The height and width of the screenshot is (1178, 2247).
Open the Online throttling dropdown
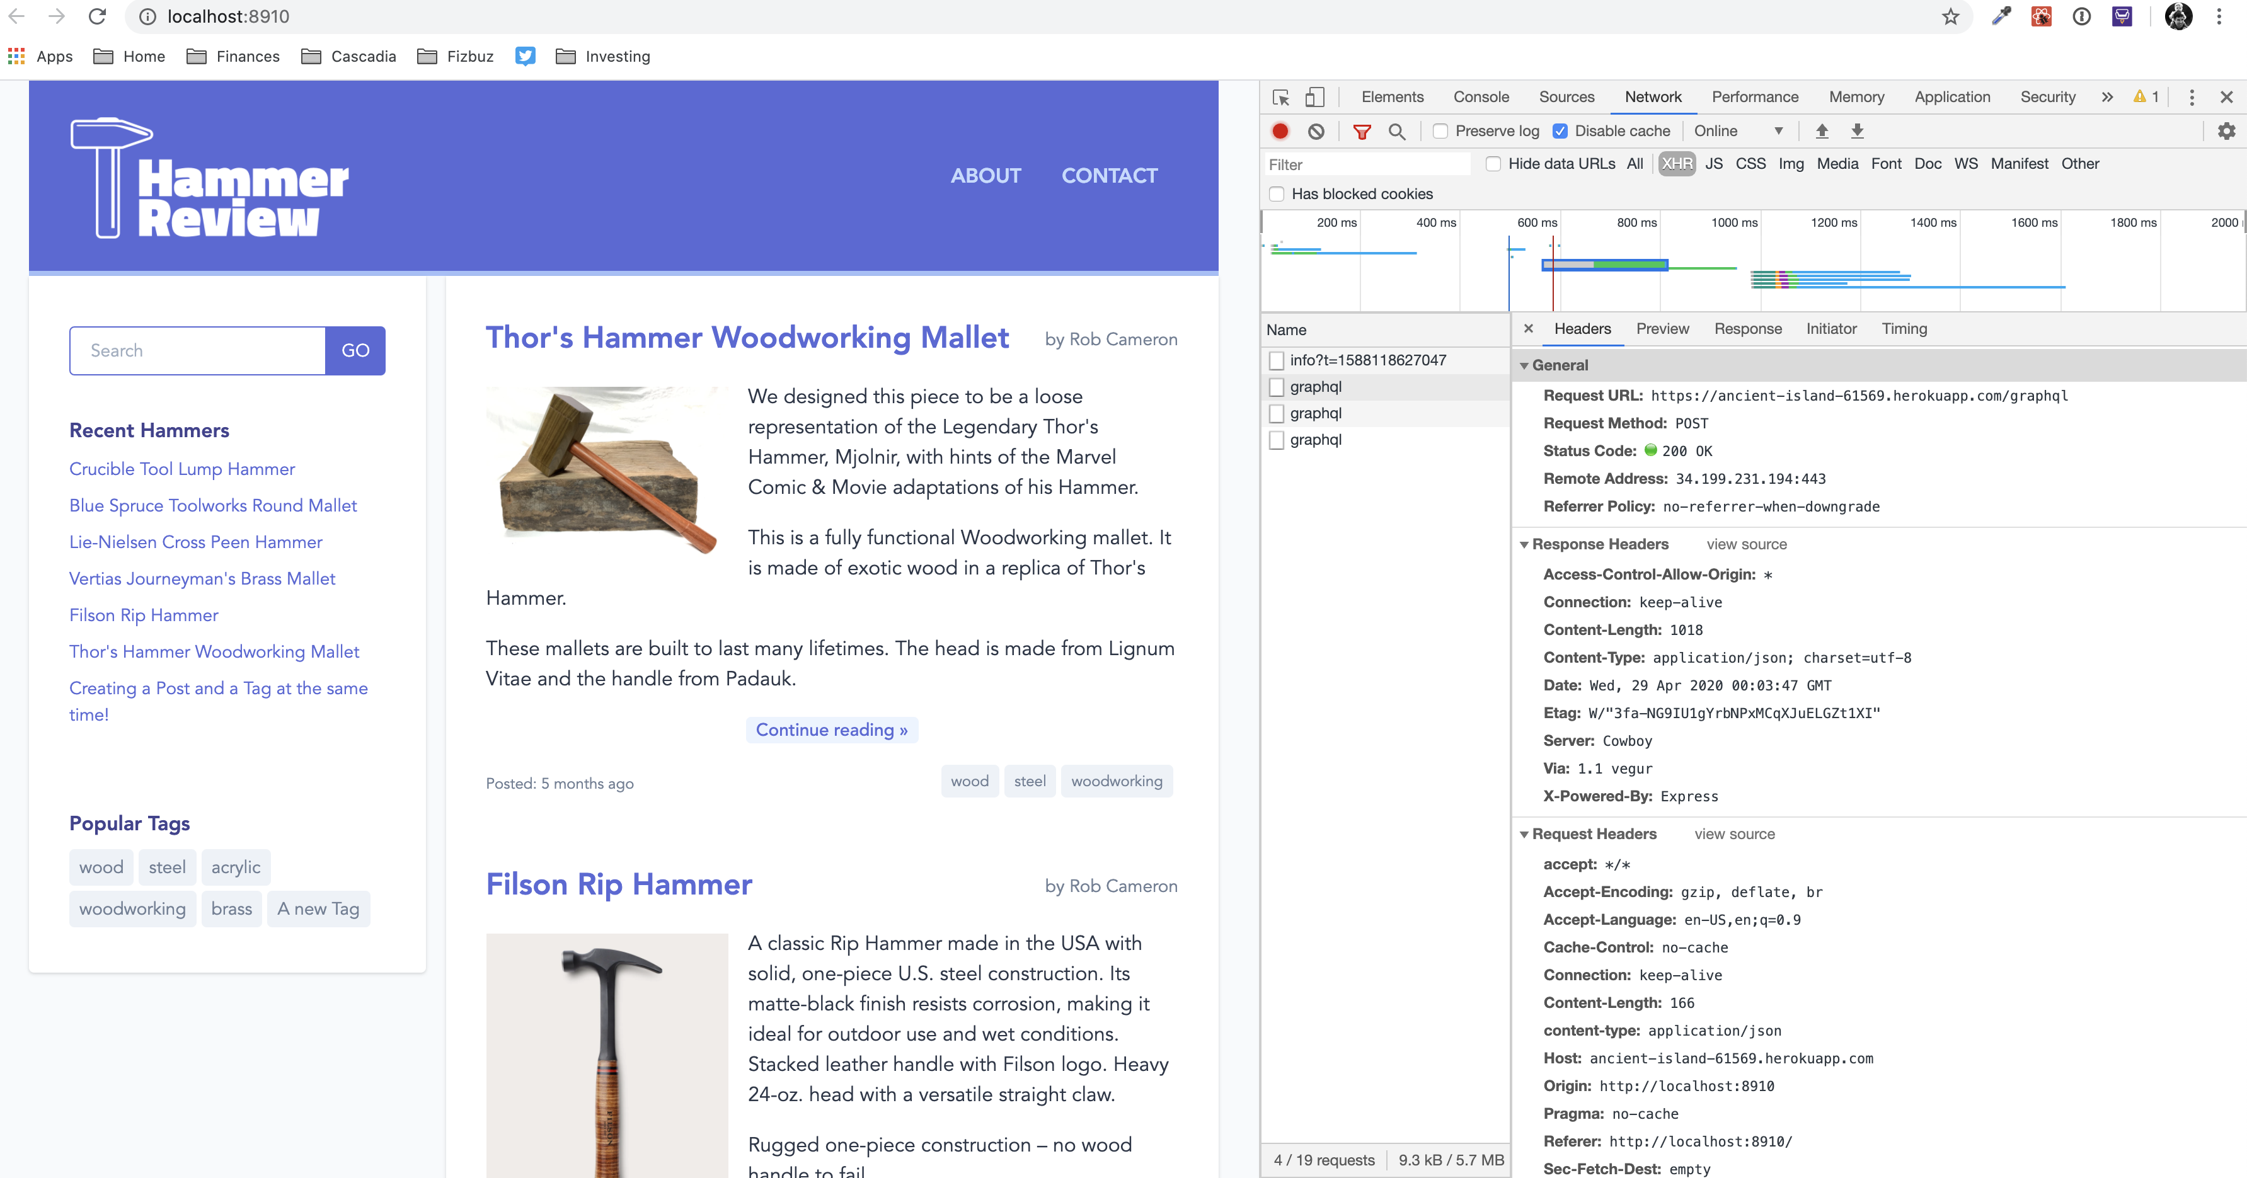coord(1739,132)
